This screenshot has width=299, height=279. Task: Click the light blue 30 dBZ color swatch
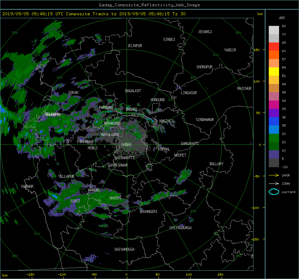pyautogui.click(x=274, y=129)
